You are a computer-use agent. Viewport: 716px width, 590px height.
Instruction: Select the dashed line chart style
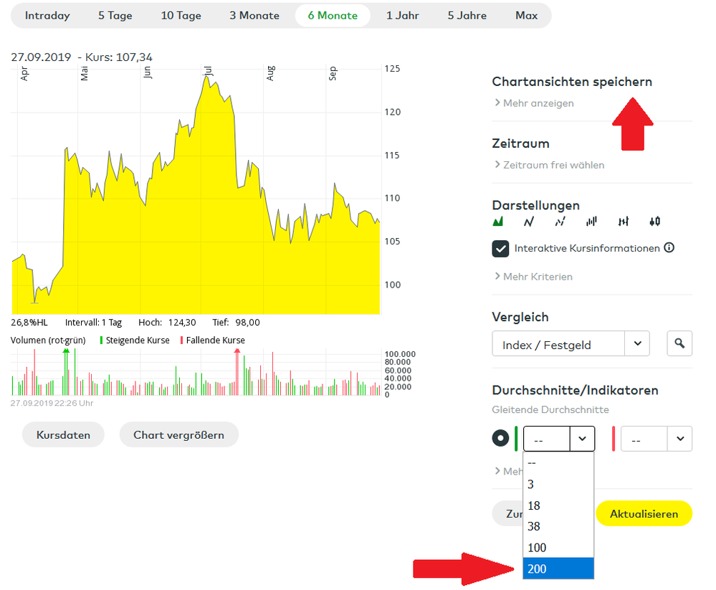pos(560,222)
